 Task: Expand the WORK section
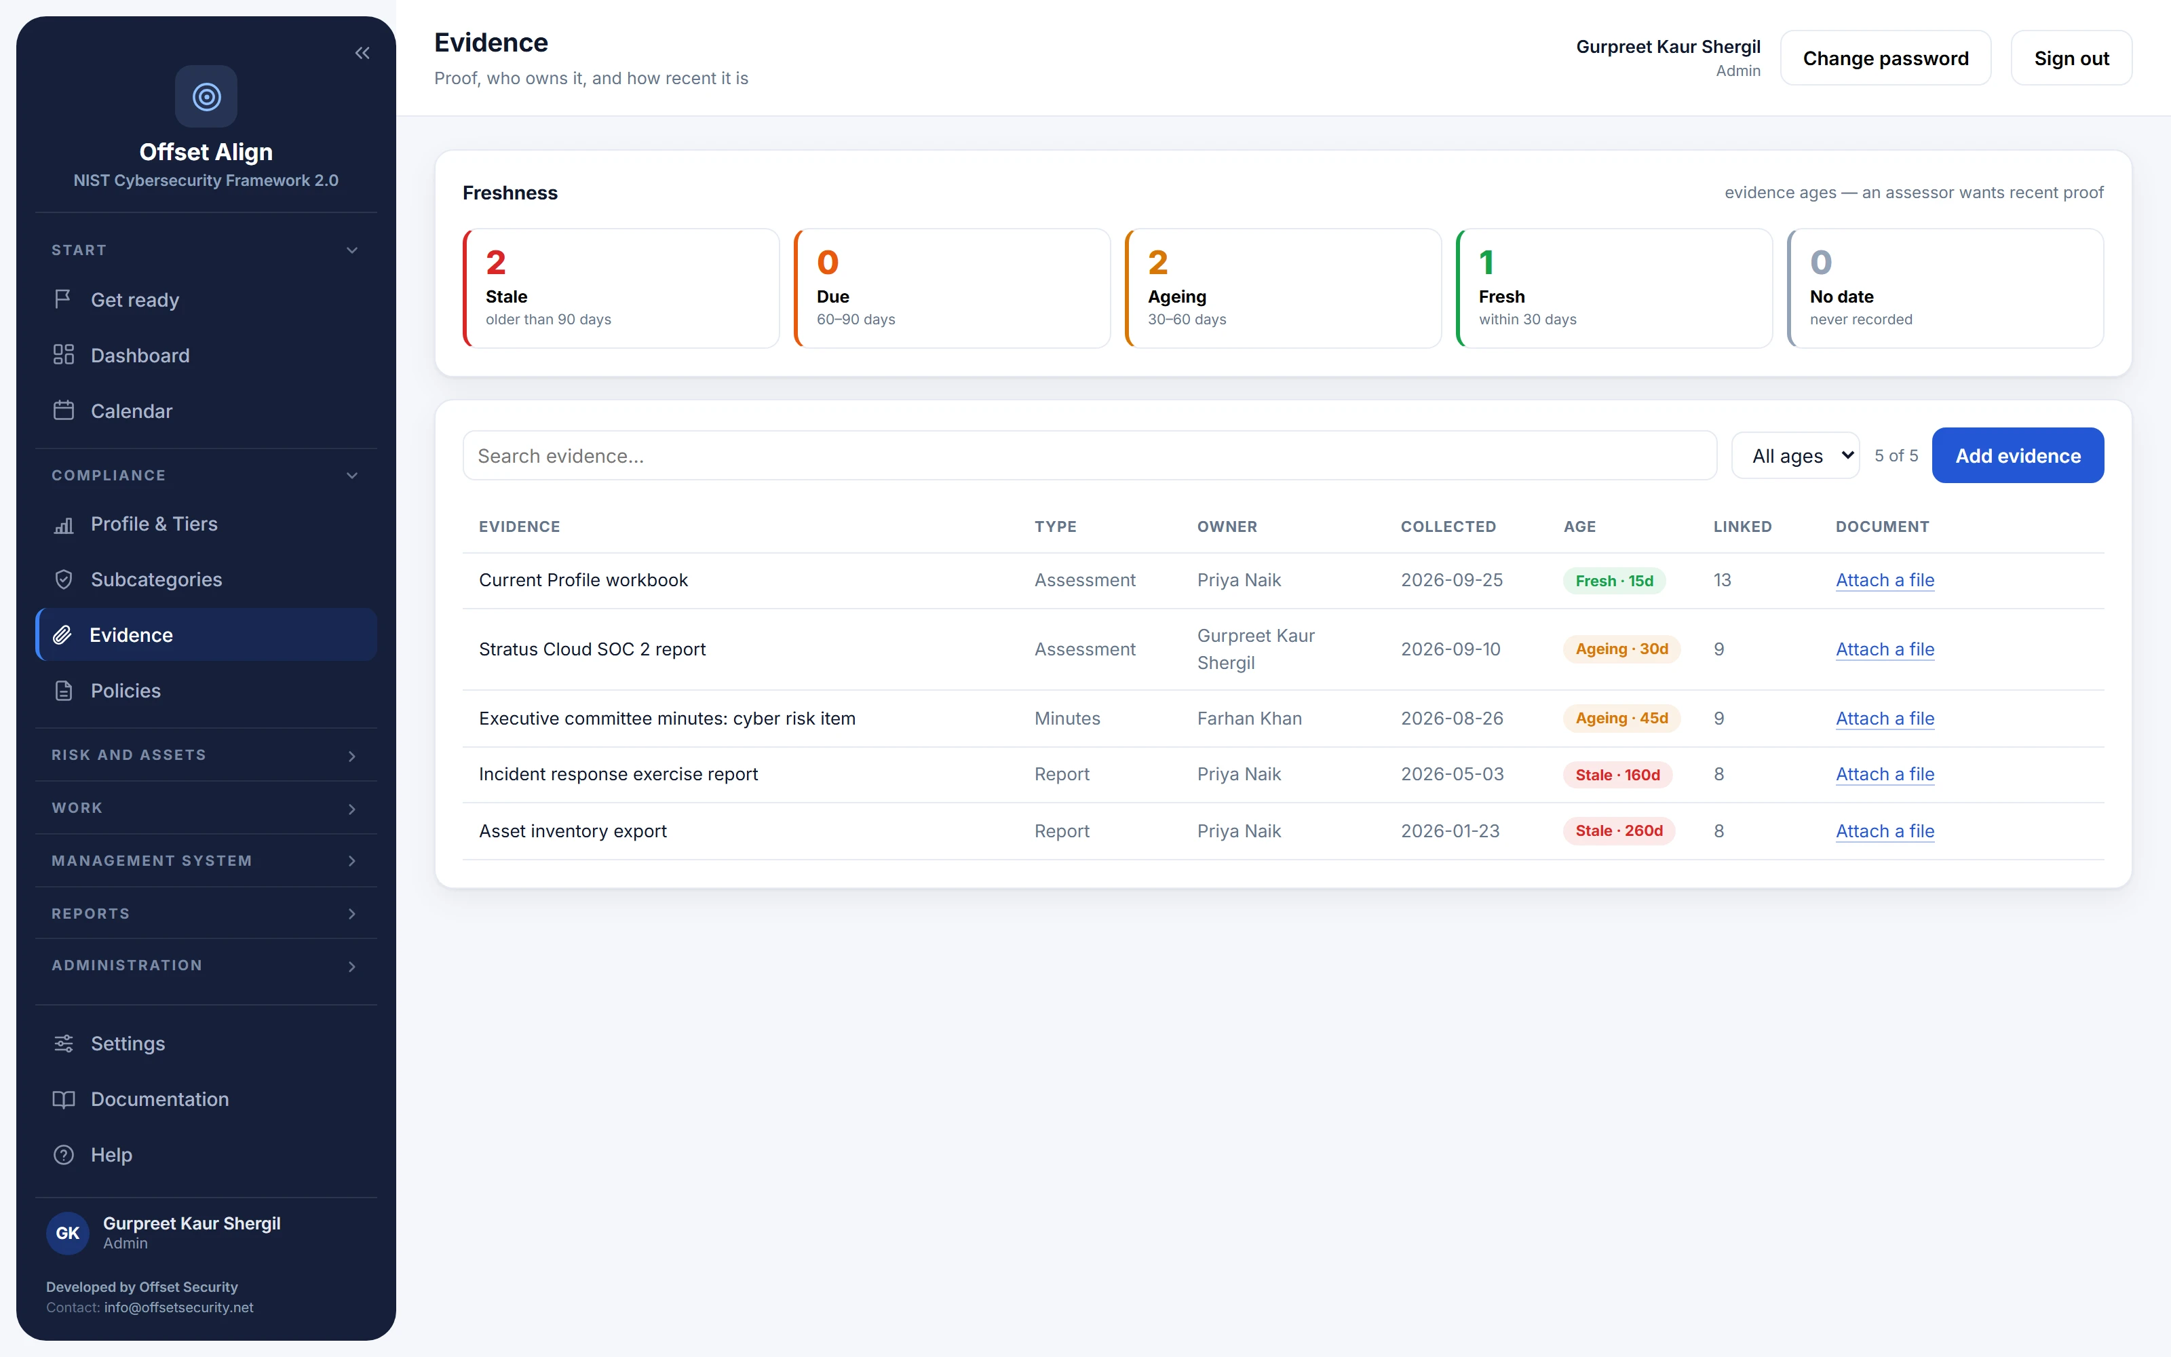pos(206,807)
